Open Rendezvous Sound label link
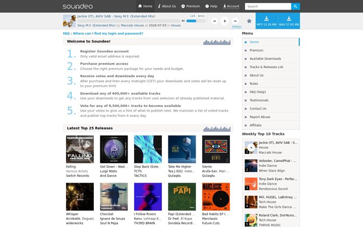 273,189
